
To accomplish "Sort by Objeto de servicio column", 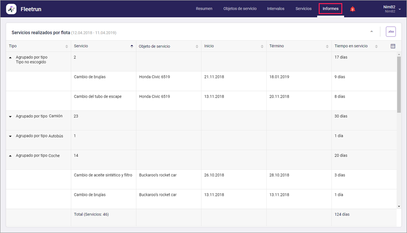I will point(197,47).
